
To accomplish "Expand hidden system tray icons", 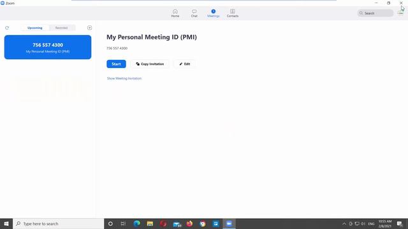I will click(344, 224).
